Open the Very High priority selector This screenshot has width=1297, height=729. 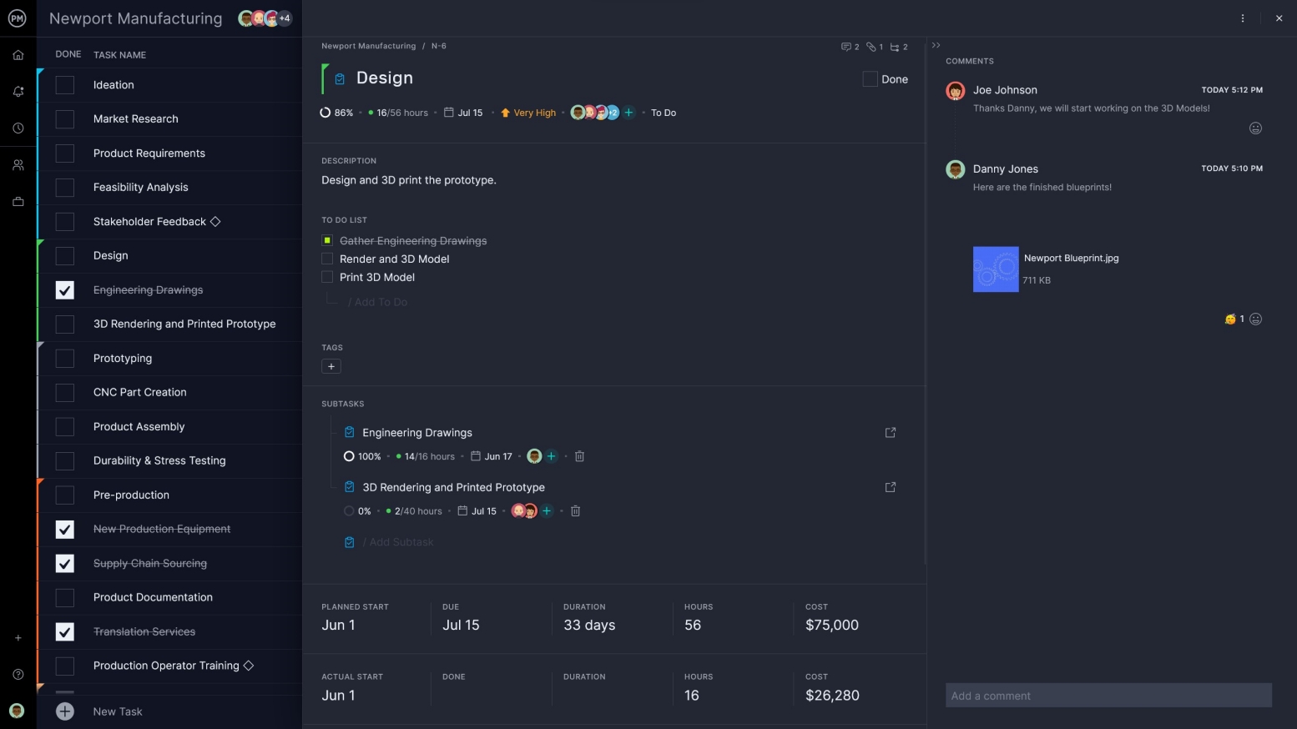[528, 113]
